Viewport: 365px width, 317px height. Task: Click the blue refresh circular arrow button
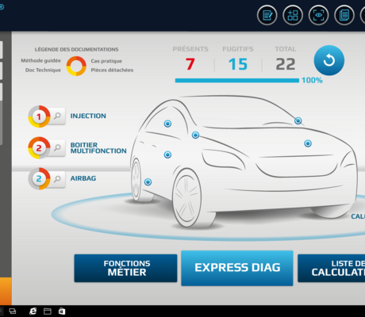click(x=329, y=60)
